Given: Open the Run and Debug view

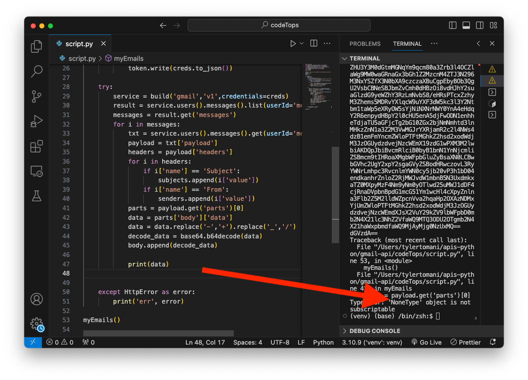Looking at the screenshot, I should click(37, 121).
